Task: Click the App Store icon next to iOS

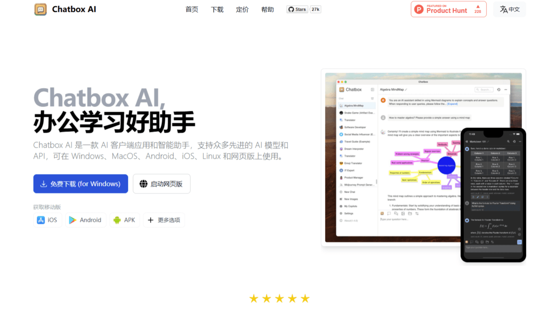Action: (41, 220)
